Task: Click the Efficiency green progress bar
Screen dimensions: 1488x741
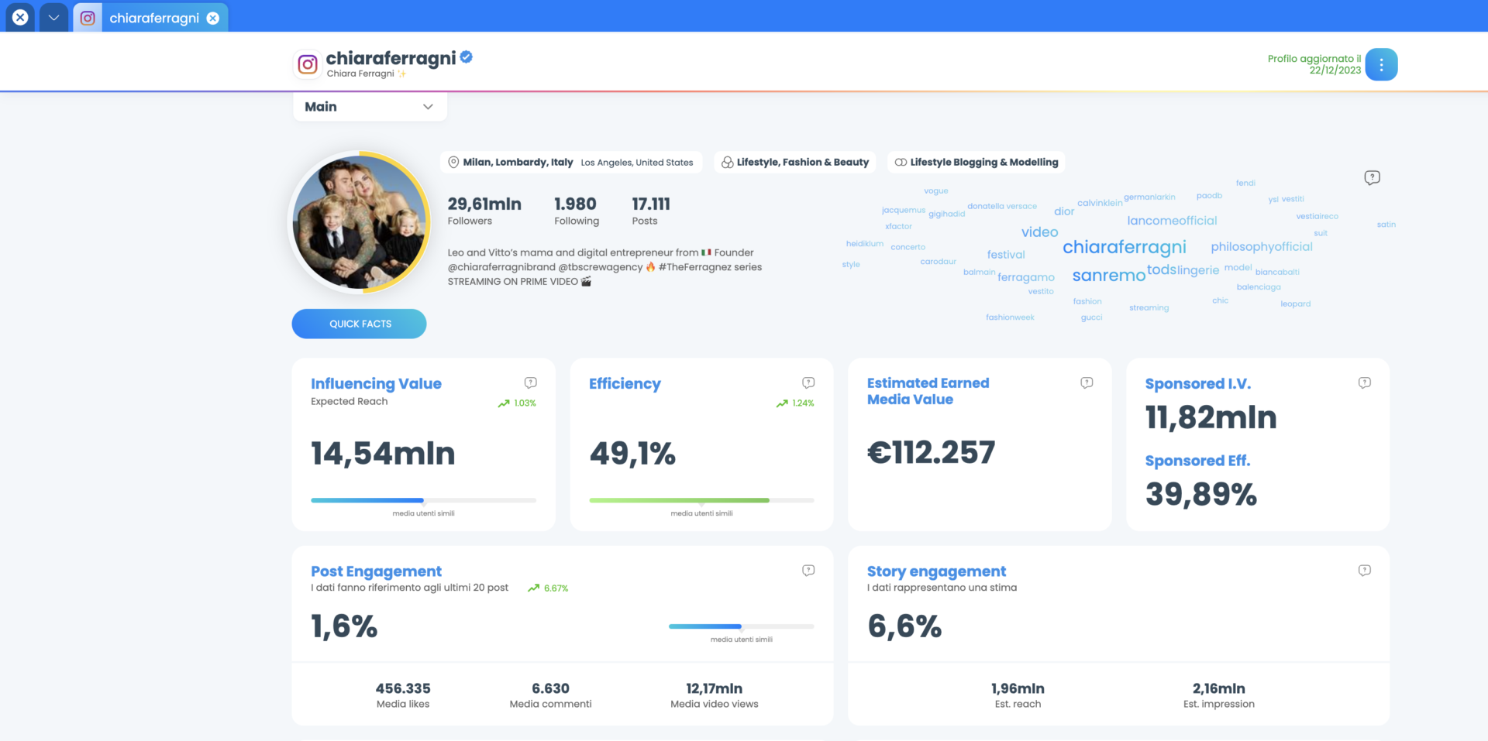Action: (x=701, y=500)
